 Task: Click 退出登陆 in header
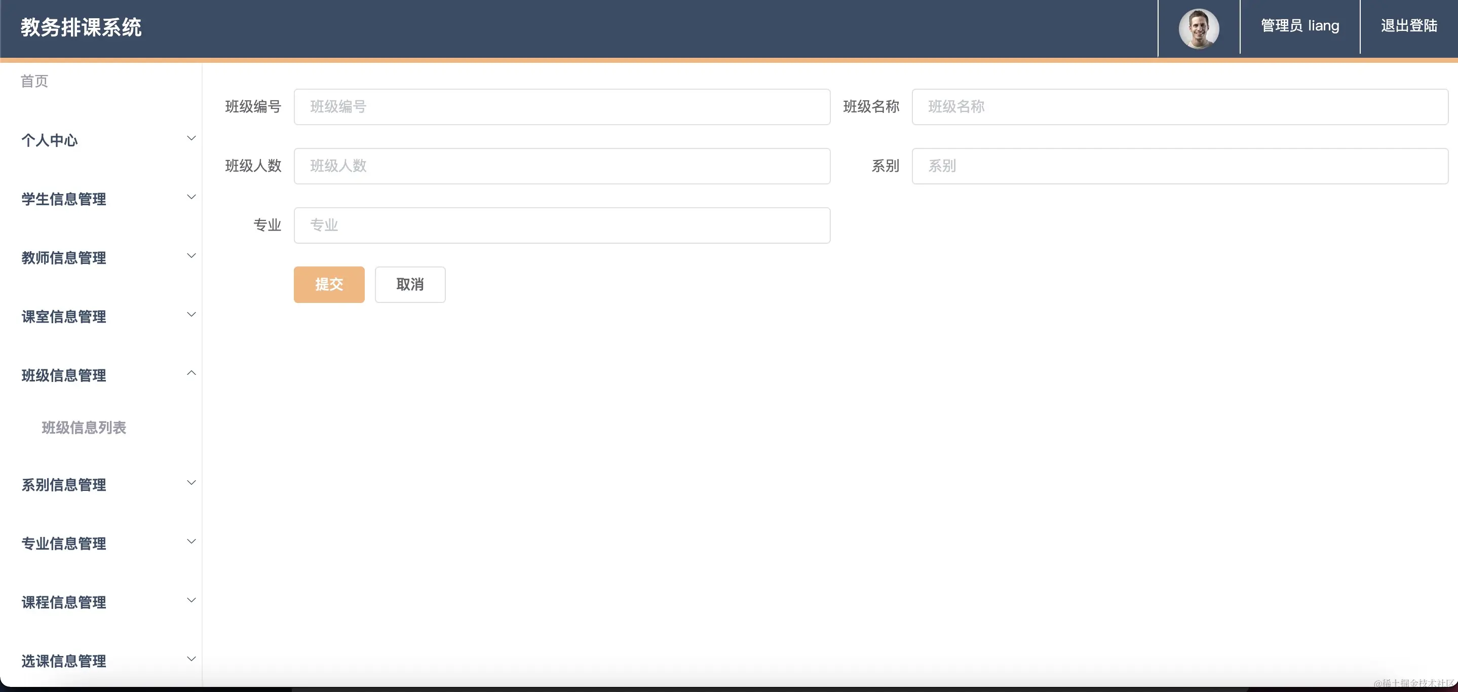(x=1408, y=26)
